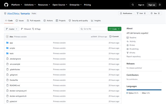The height and width of the screenshot is (104, 166).
Task: Click the GitHub logo icon
Action: coord(6,5)
